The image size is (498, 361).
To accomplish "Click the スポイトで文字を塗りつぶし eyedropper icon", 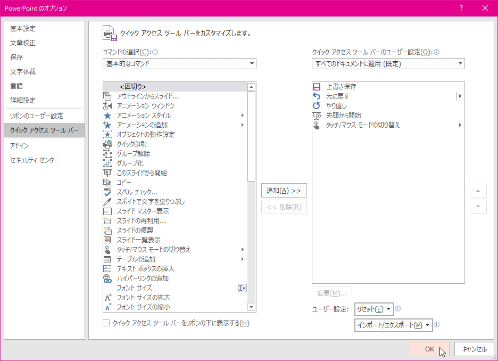I will pos(107,202).
